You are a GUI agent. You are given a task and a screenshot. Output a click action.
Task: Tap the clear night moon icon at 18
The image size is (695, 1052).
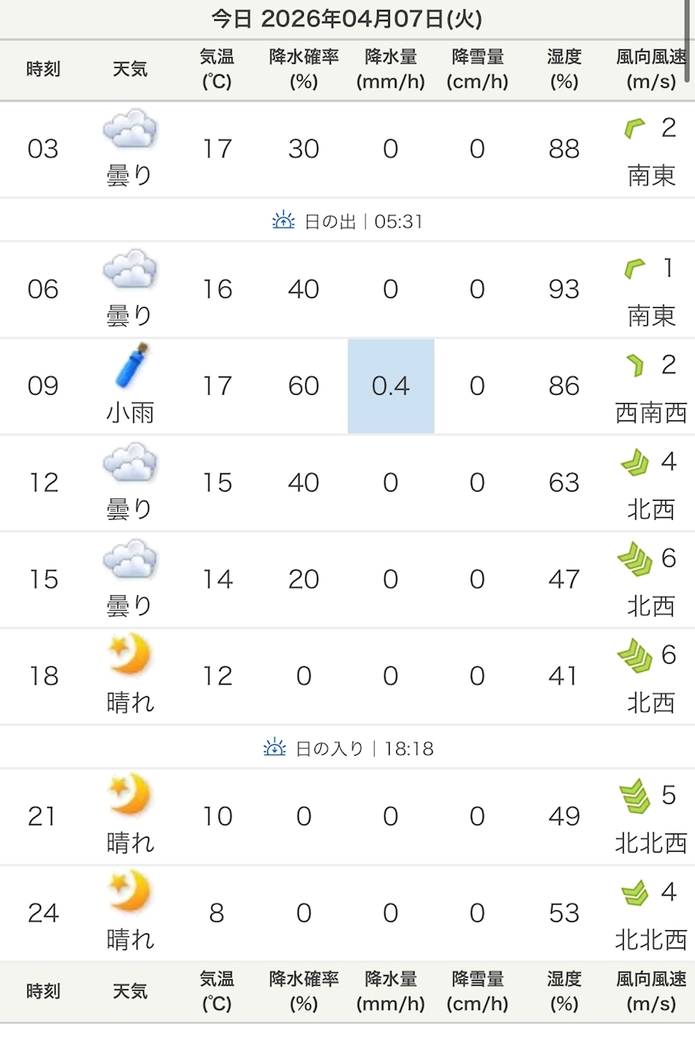click(130, 656)
